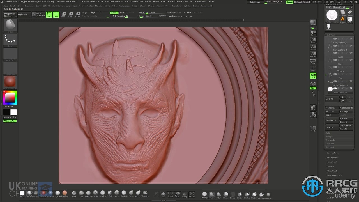The image size is (359, 202).
Task: Open the Quick Sketch tool
Action: pos(38,14)
